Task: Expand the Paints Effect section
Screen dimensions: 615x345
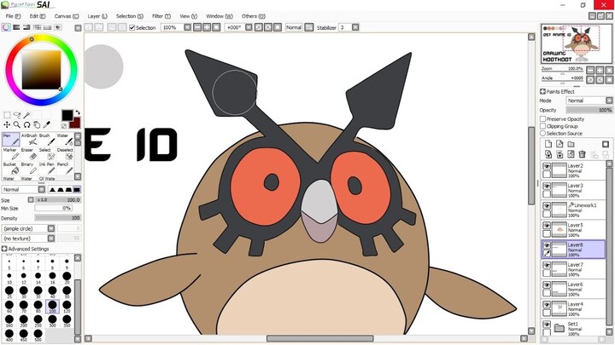Action: [542, 91]
